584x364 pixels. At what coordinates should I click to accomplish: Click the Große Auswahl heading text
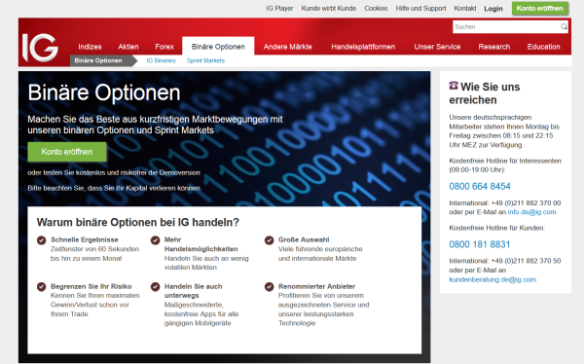[304, 239]
